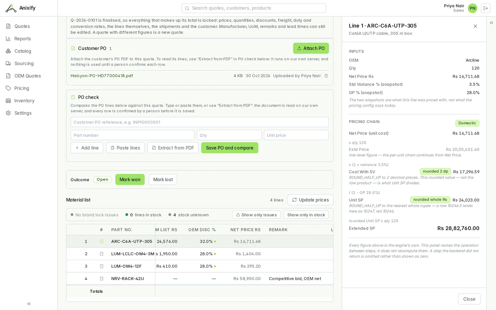Toggle the Show only issues filter

[256, 215]
